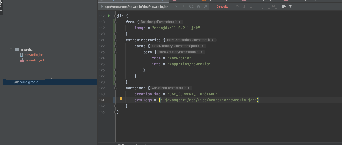Click fold end marker at line 120
The image size is (342, 145).
(x=116, y=34)
